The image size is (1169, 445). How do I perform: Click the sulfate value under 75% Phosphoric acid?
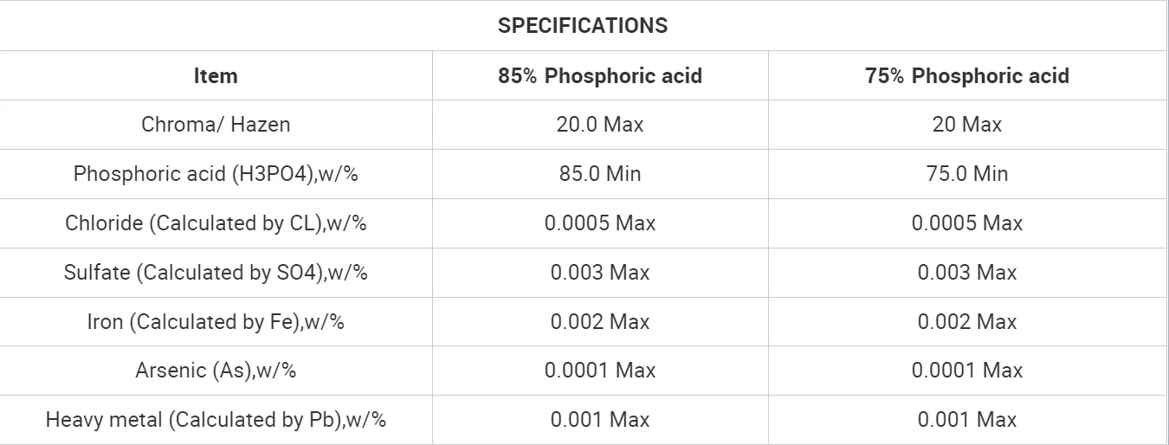click(x=966, y=273)
